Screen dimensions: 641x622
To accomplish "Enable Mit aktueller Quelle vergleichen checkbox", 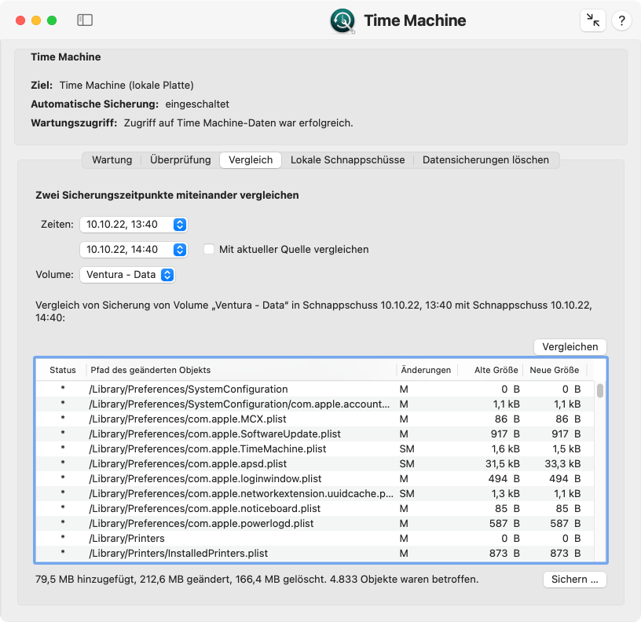I will pyautogui.click(x=209, y=249).
